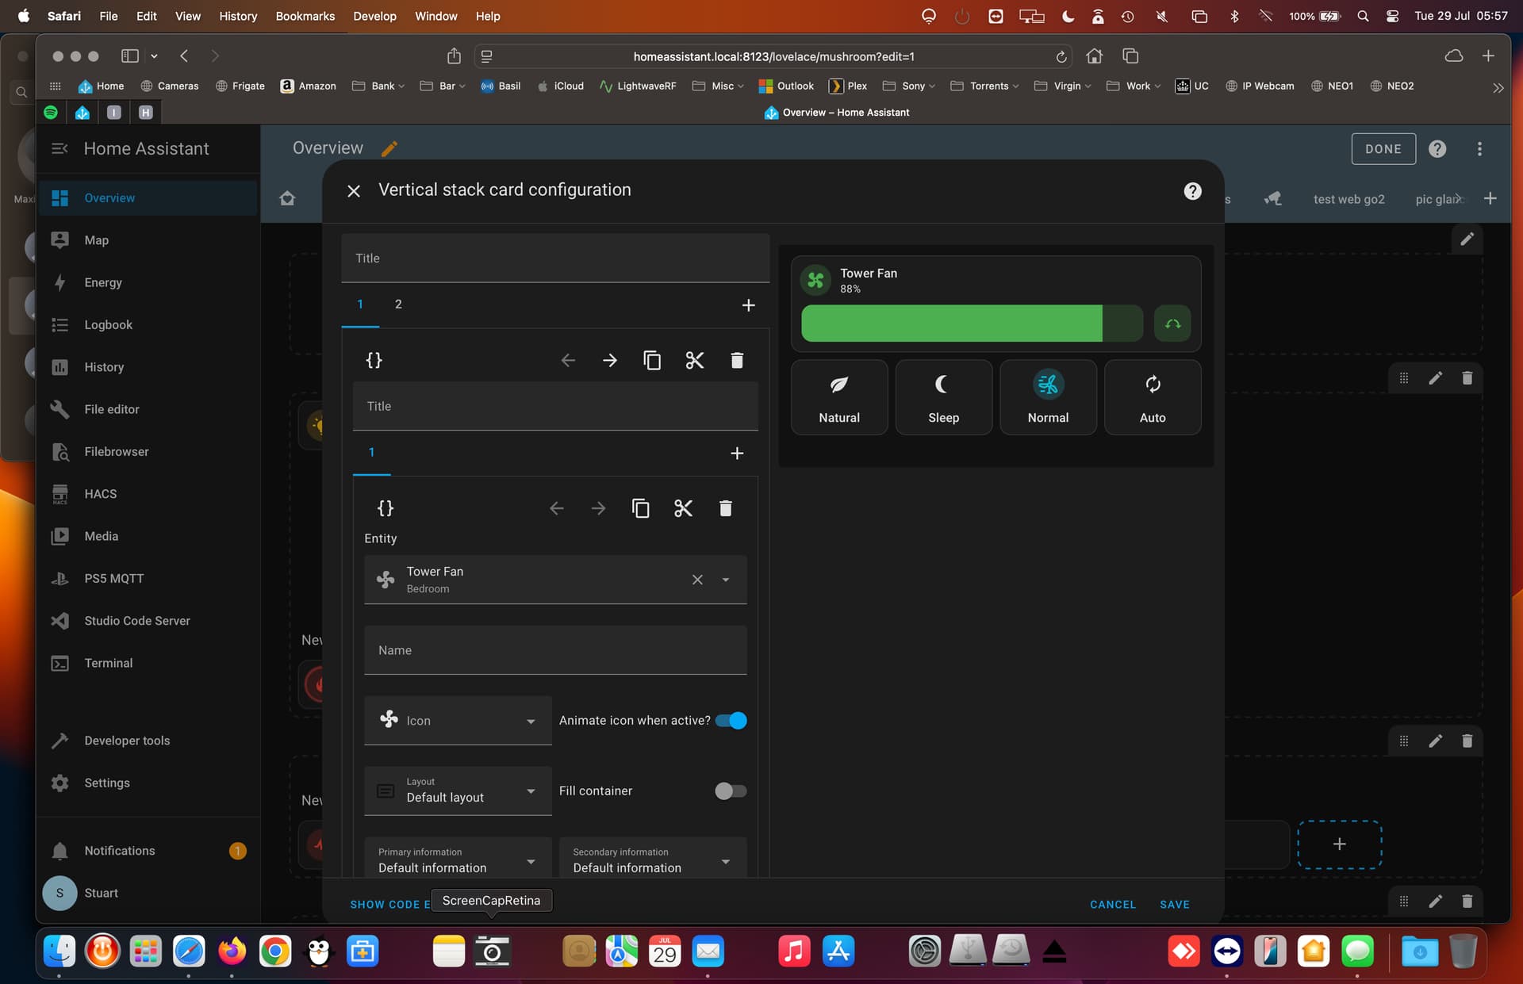This screenshot has width=1523, height=984.
Task: Cut the inner Tower Fan card
Action: coord(683,507)
